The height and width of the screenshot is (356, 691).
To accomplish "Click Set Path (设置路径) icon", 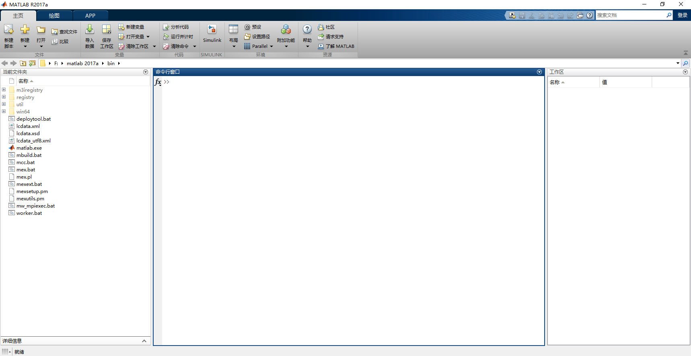I will [x=247, y=37].
